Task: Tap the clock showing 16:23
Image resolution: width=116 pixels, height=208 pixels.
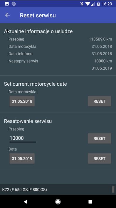Action: pos(107,4)
